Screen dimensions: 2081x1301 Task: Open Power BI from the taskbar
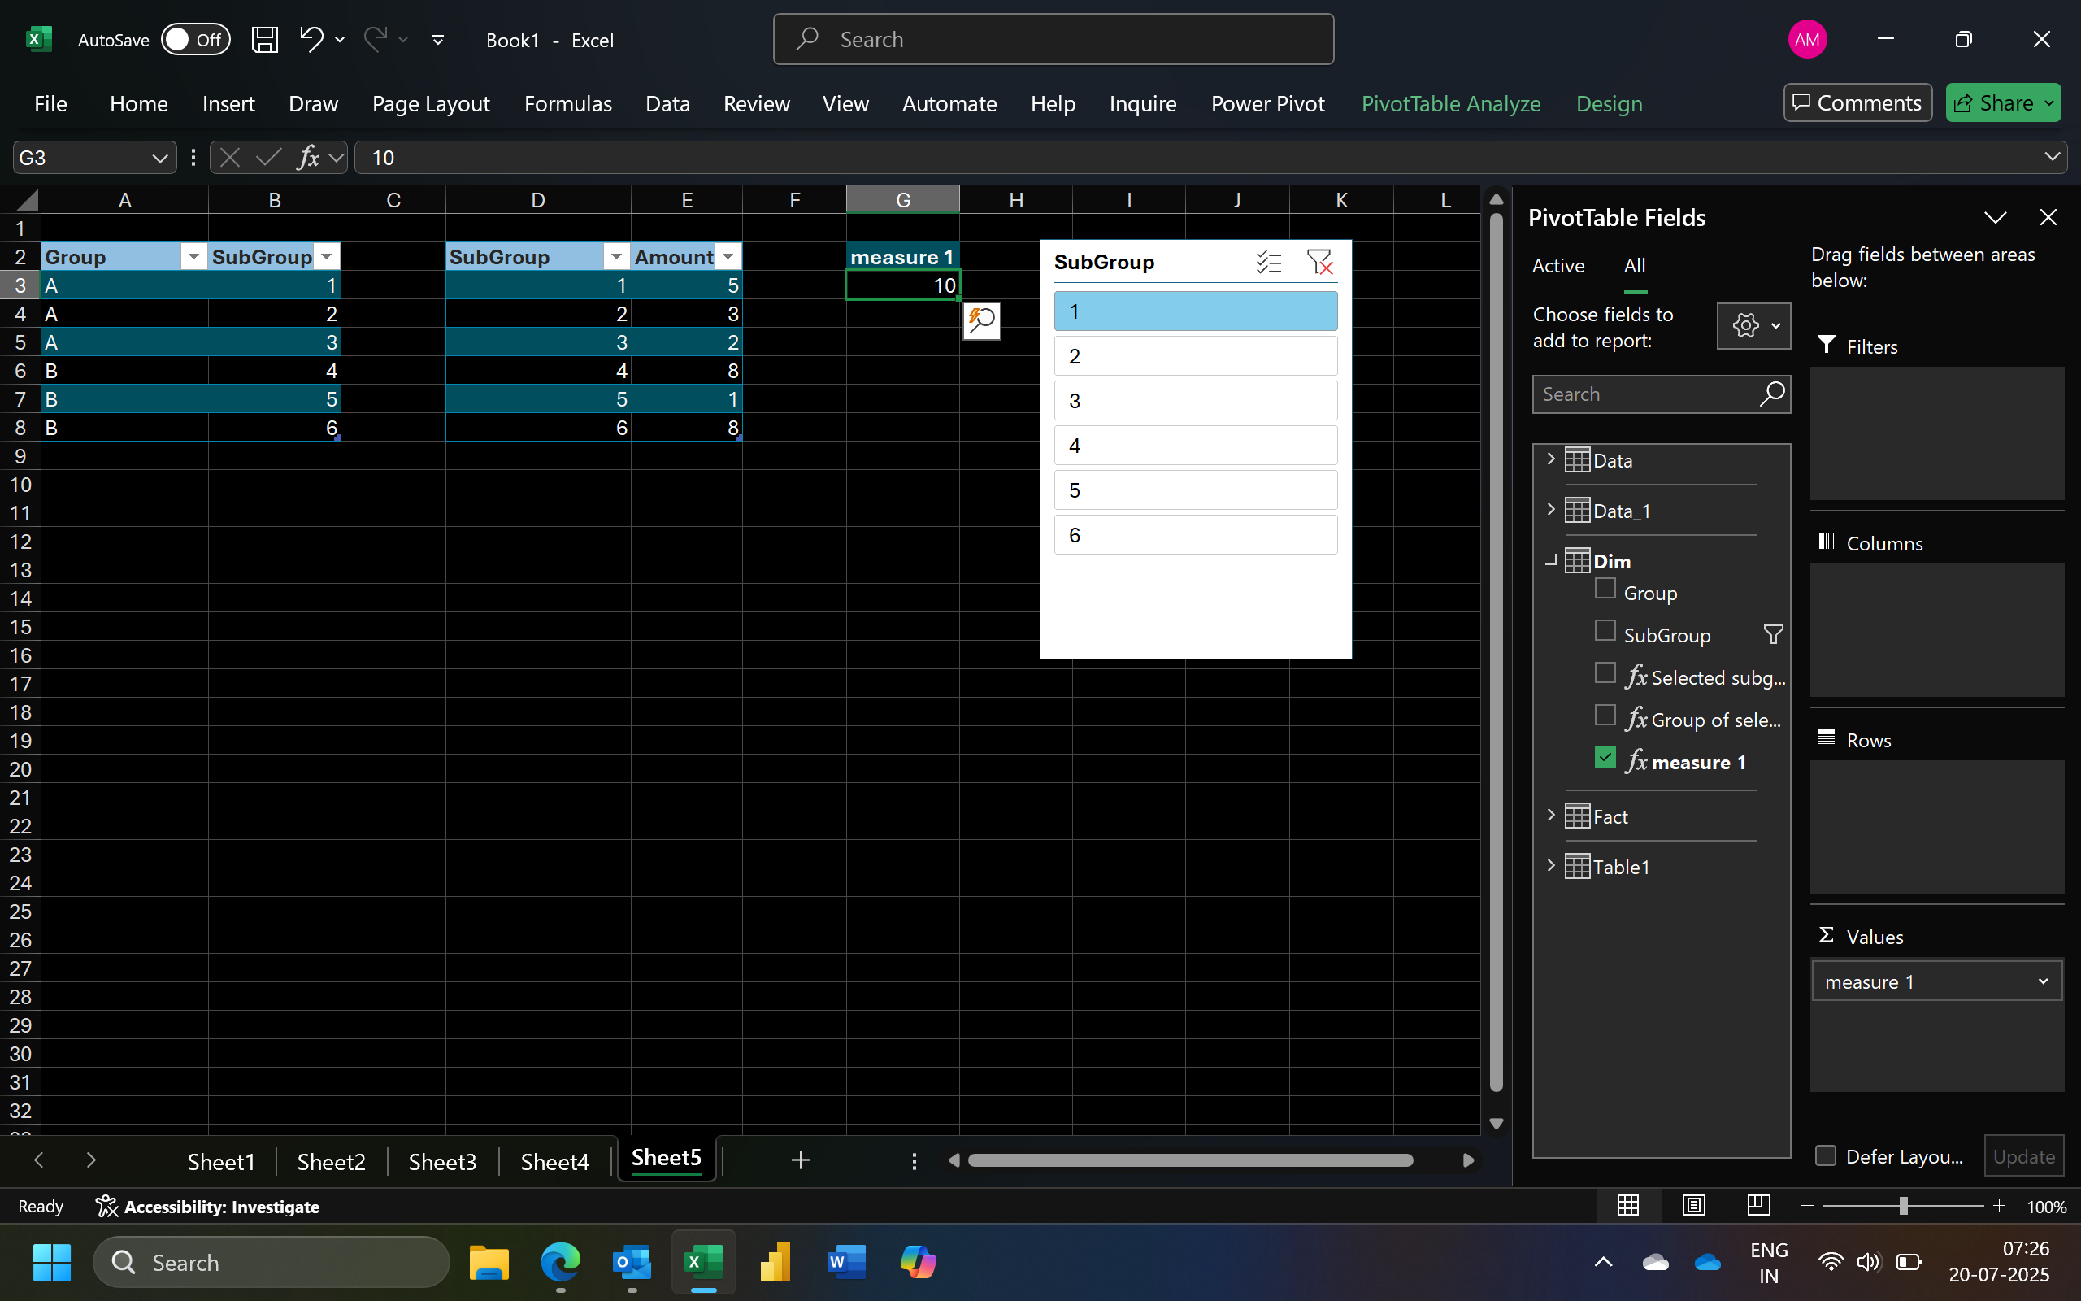pyautogui.click(x=775, y=1262)
